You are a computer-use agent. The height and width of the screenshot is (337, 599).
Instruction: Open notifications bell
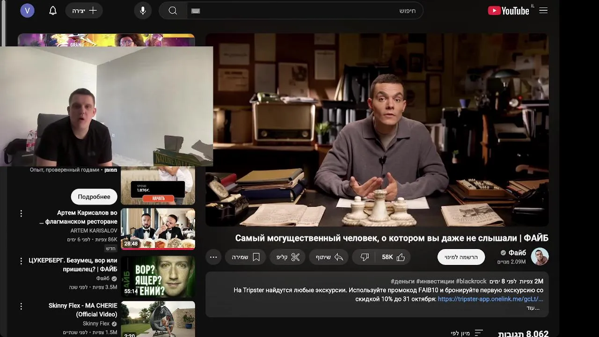(53, 10)
